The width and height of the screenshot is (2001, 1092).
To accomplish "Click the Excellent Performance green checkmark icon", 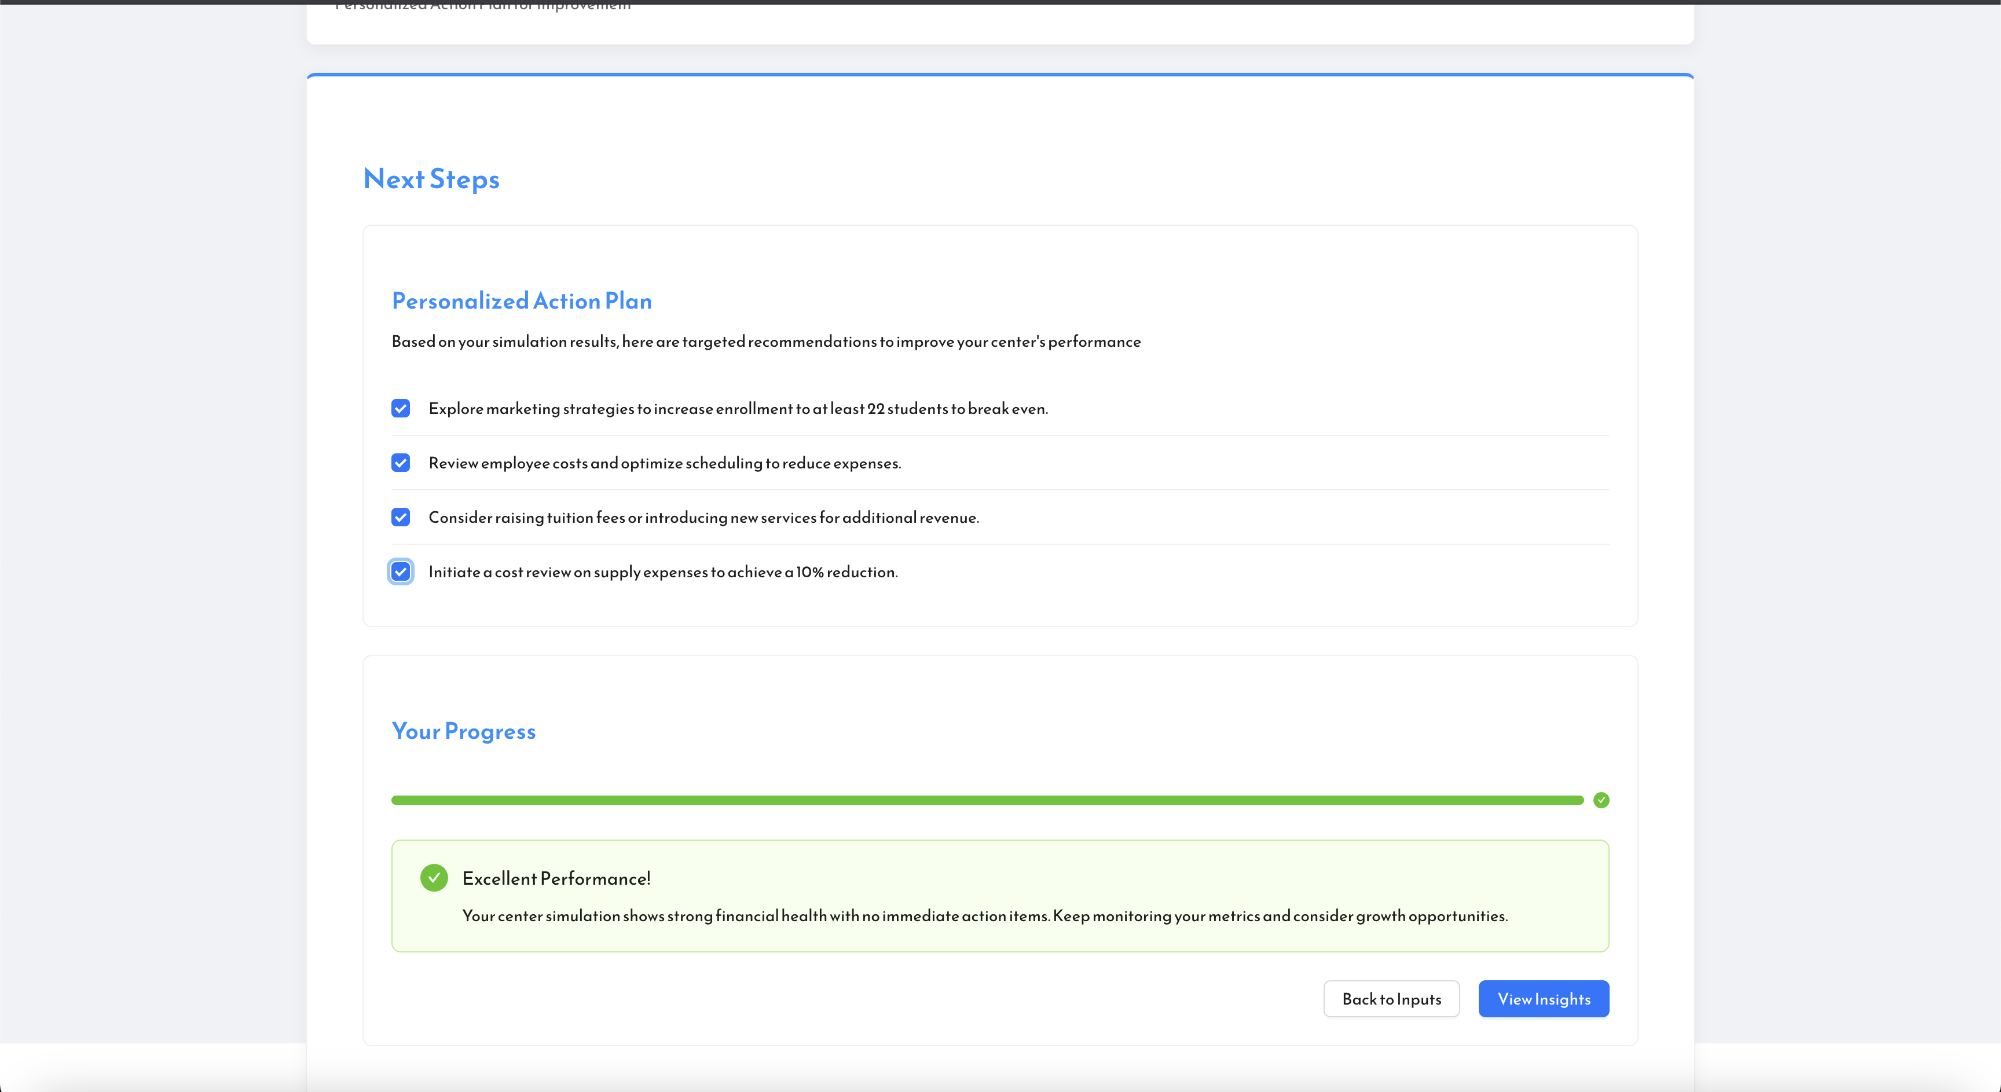I will (434, 878).
